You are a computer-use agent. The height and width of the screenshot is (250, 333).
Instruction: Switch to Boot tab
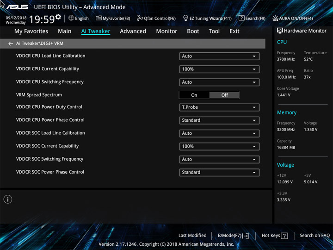click(193, 31)
